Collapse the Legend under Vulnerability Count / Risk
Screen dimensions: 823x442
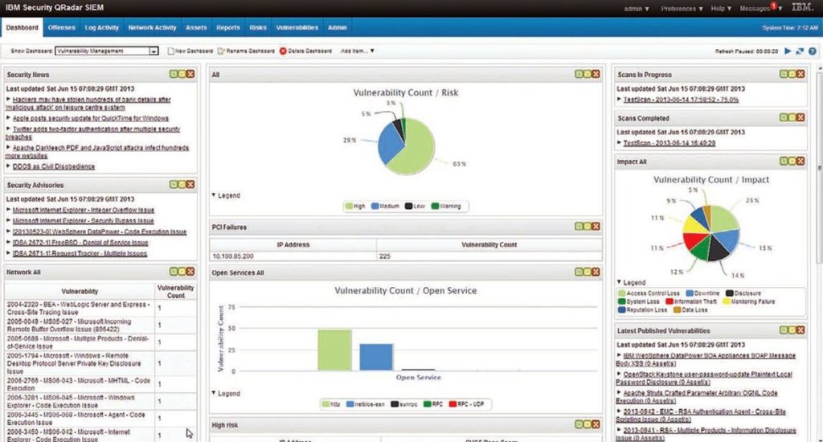[226, 195]
